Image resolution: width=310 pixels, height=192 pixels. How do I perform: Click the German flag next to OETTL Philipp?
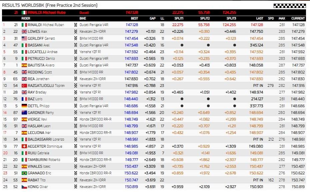click(x=24, y=106)
